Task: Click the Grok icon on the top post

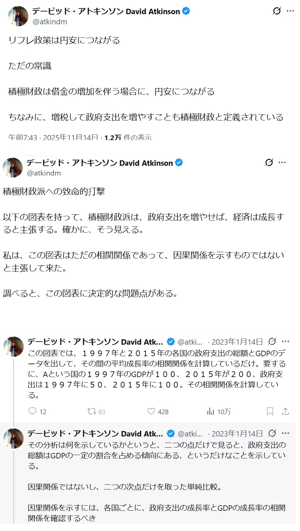Action: pos(277,11)
